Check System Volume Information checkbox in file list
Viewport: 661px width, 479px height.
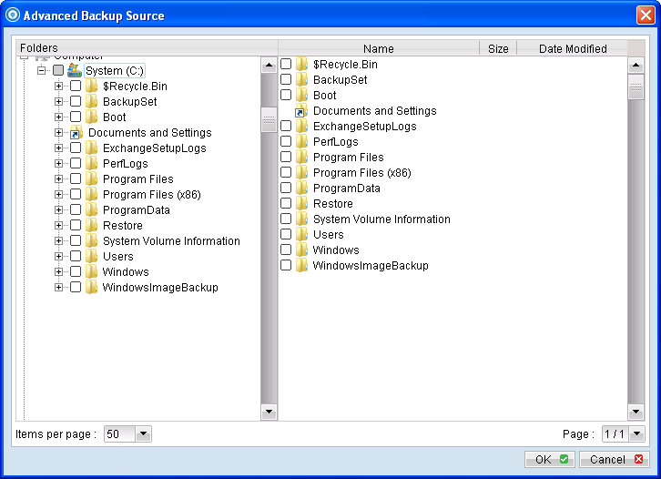pos(286,219)
